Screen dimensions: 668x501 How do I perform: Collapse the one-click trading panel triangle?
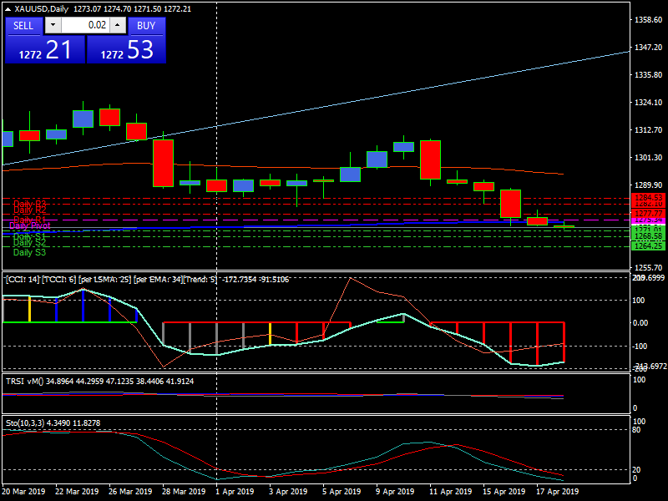[x=8, y=9]
